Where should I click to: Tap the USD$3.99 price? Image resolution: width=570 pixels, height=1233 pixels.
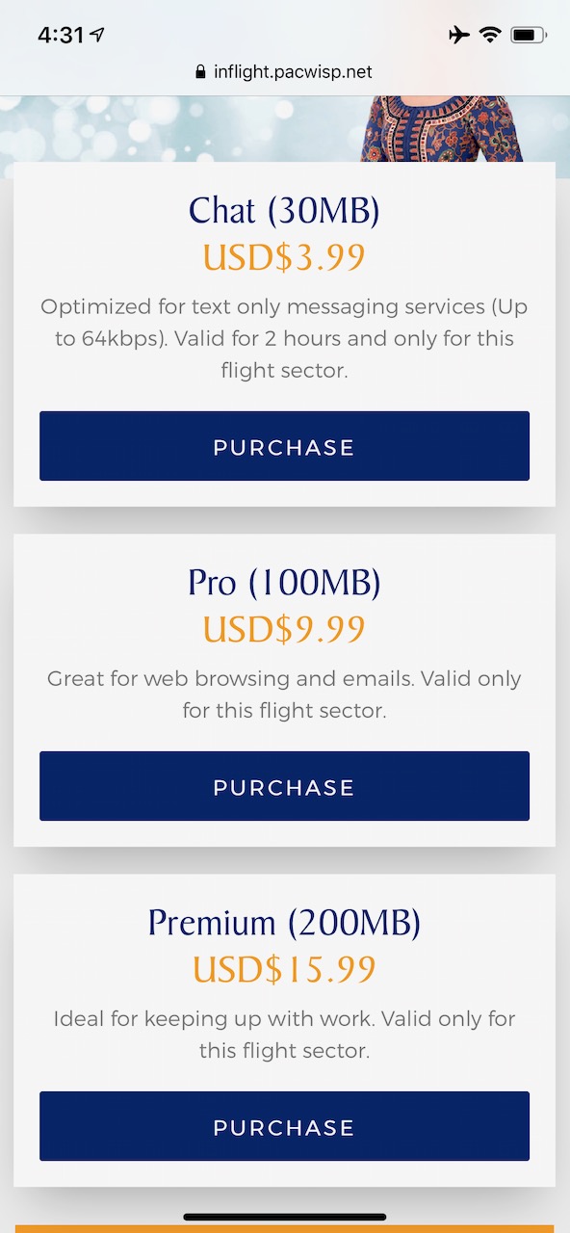tap(284, 257)
